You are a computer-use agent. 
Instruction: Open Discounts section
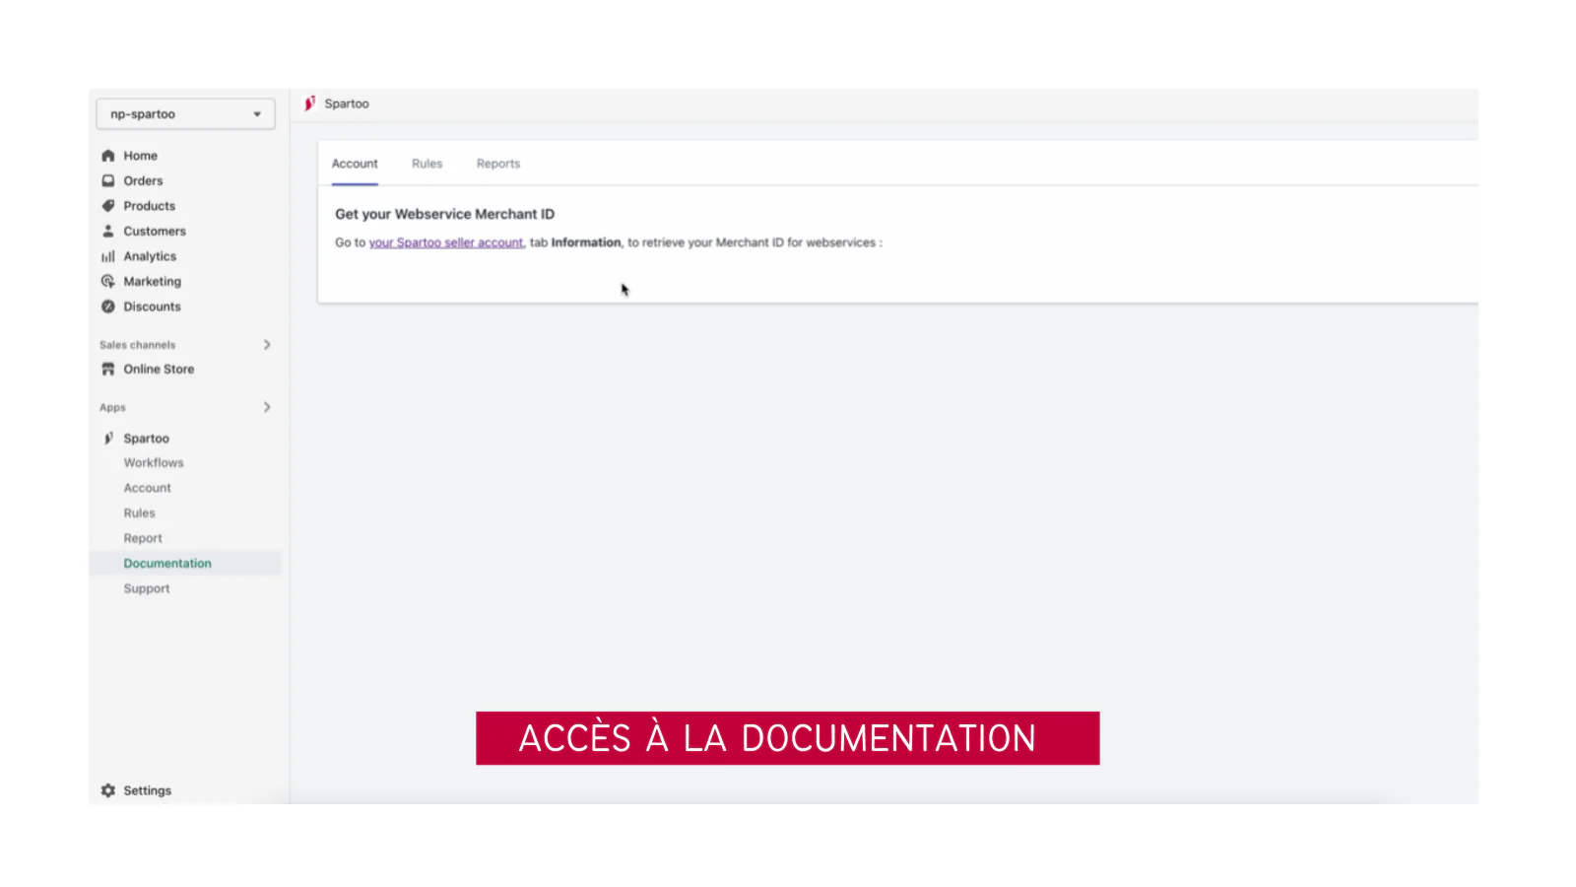tap(152, 307)
